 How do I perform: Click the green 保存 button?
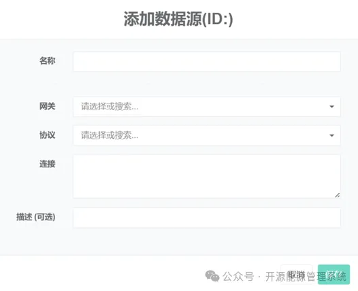pyautogui.click(x=333, y=275)
